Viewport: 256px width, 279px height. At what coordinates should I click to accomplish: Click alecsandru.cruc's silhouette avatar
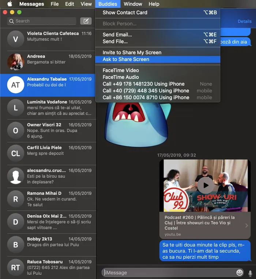click(16, 176)
